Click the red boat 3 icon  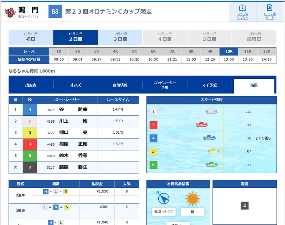pos(202,125)
